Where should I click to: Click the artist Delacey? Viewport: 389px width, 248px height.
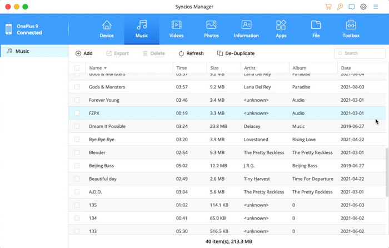coord(252,126)
